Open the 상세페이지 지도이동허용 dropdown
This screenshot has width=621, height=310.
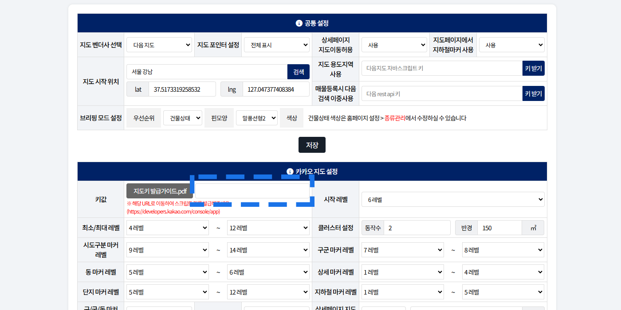394,45
